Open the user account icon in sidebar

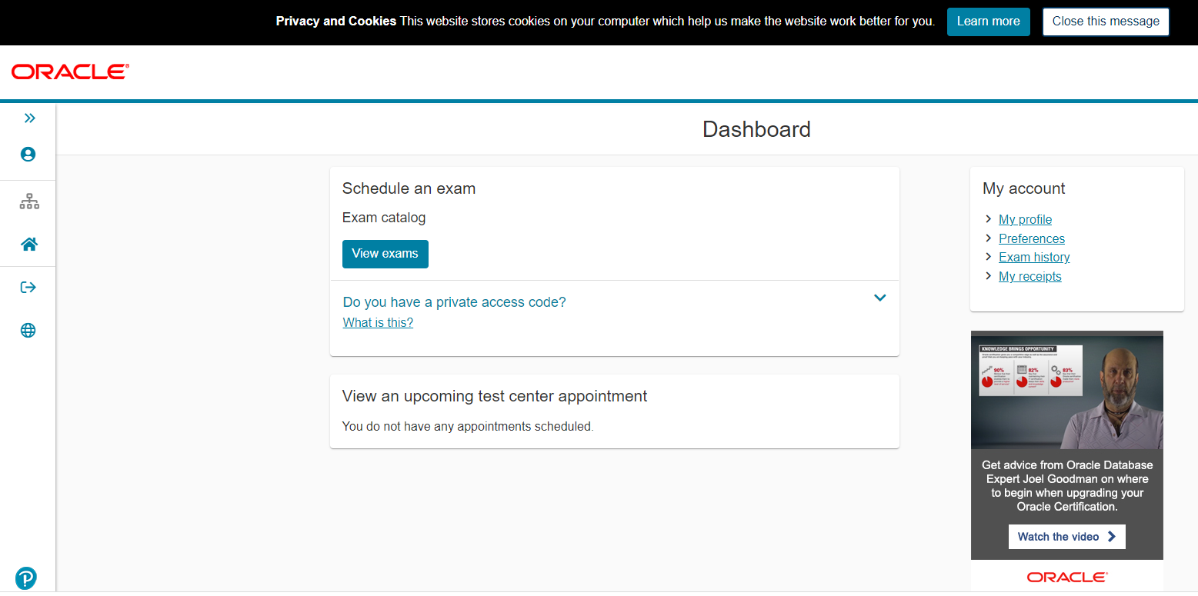tap(28, 154)
